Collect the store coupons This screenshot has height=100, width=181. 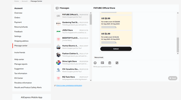tap(116, 49)
